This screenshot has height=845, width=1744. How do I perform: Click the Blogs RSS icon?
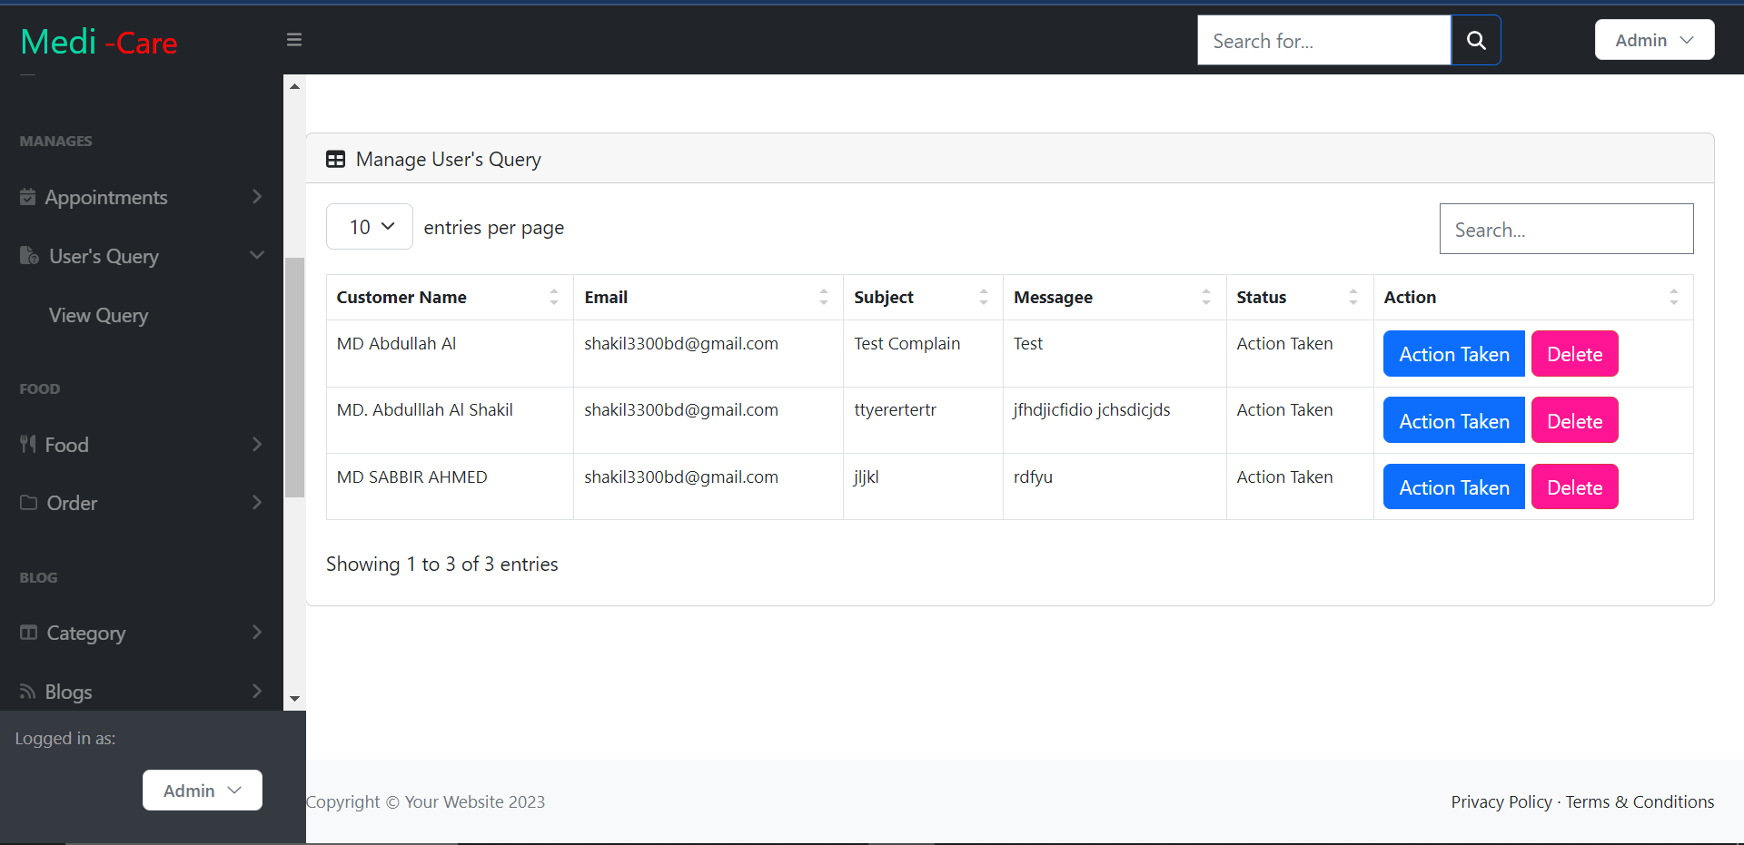[28, 691]
